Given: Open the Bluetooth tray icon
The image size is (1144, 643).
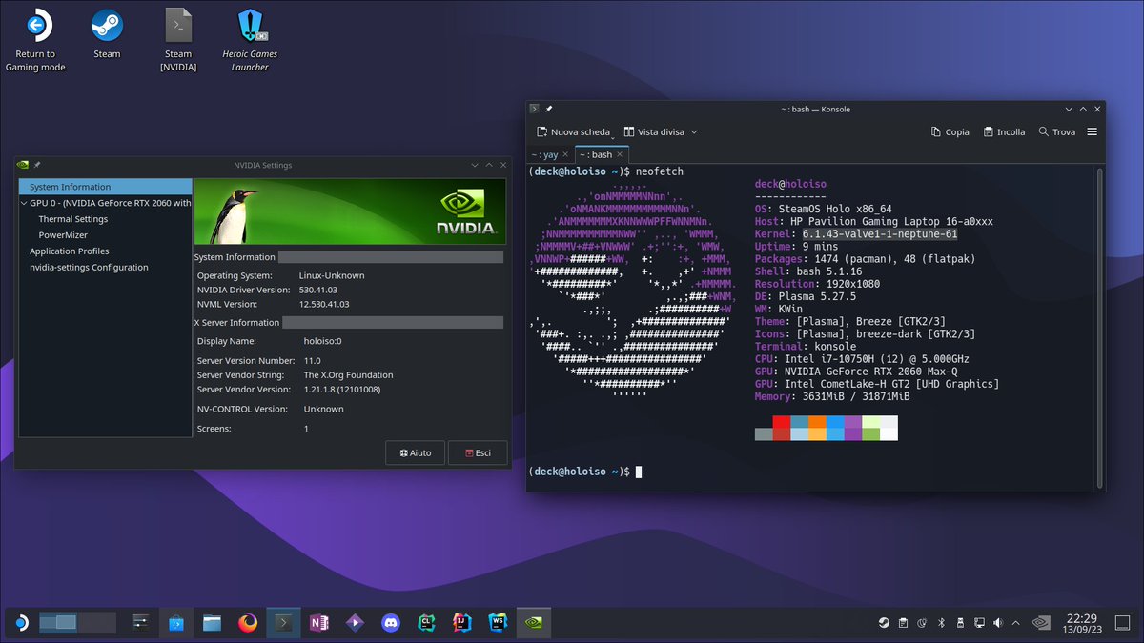Looking at the screenshot, I should pos(941,623).
